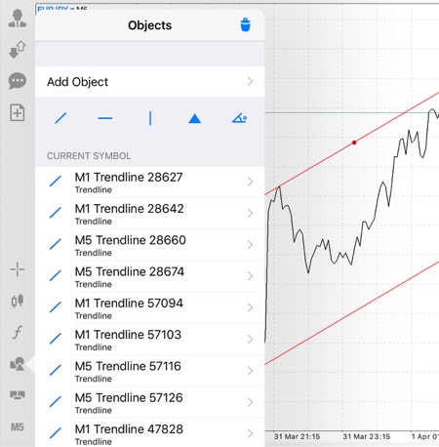439x447 pixels.
Task: Open the accounts profile icon in sidebar
Action: pyautogui.click(x=18, y=19)
